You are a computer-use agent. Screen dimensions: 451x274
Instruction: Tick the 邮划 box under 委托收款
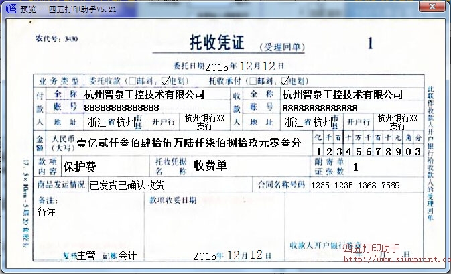[x=132, y=81]
